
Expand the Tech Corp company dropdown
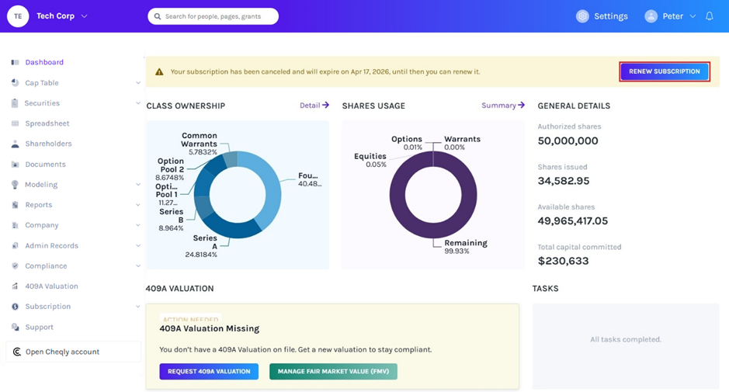pyautogui.click(x=84, y=16)
